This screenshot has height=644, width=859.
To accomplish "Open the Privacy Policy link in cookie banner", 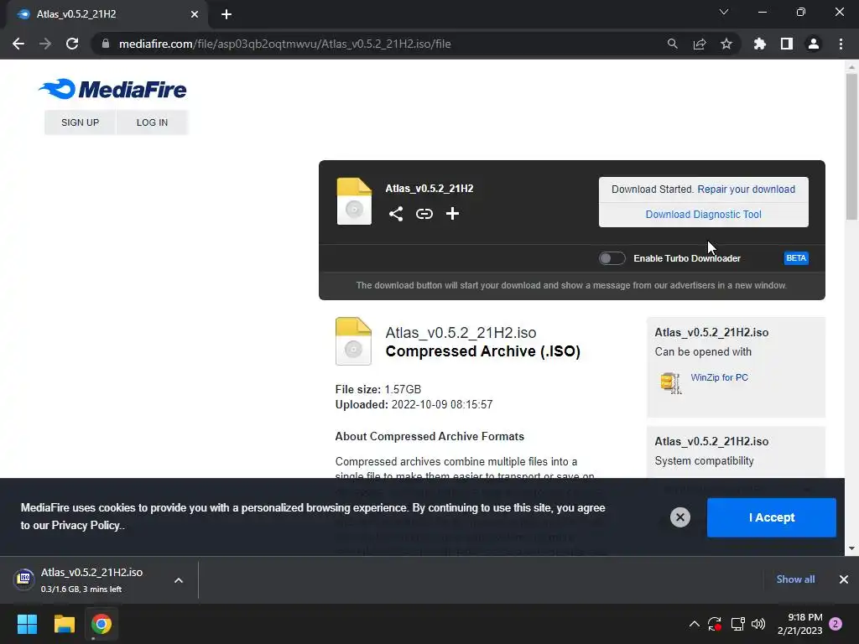I will coord(86,525).
